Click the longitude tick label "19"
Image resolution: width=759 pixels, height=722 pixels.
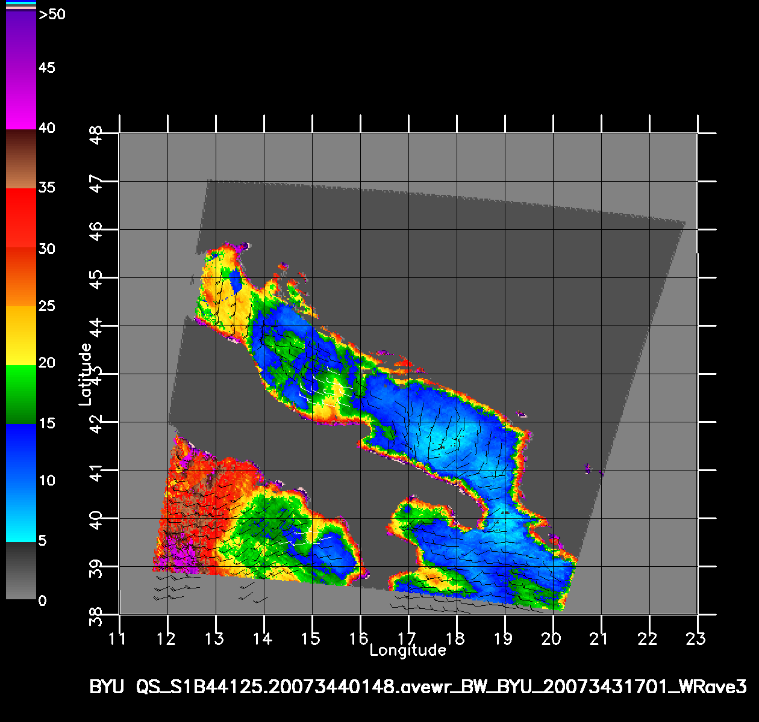pos(504,638)
